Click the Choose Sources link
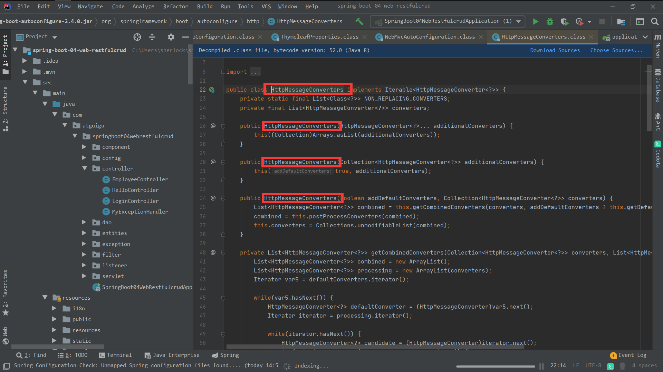Viewport: 663px width, 372px height. click(616, 50)
